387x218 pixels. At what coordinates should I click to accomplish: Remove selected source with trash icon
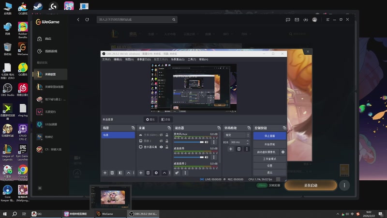[x=148, y=173]
